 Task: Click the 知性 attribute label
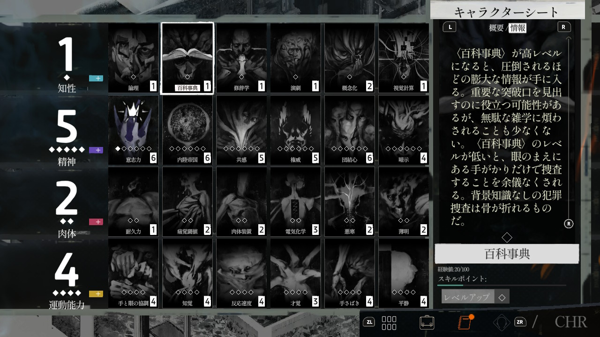[x=67, y=88]
